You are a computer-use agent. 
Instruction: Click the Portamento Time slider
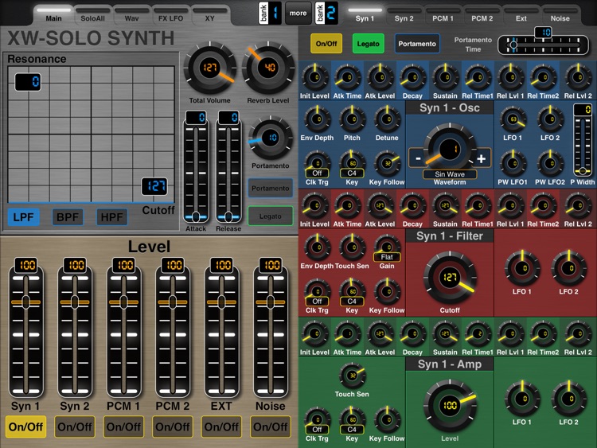544,45
